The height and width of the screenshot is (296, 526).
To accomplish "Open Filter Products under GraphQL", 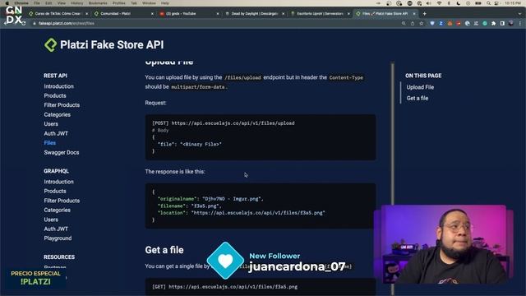I will [62, 201].
